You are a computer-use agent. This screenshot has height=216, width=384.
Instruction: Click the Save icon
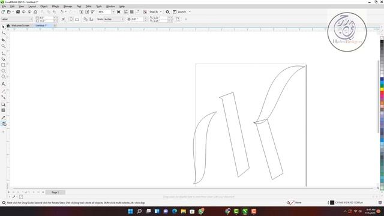click(18, 12)
